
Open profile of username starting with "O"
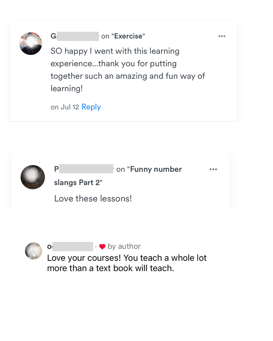pyautogui.click(x=70, y=246)
